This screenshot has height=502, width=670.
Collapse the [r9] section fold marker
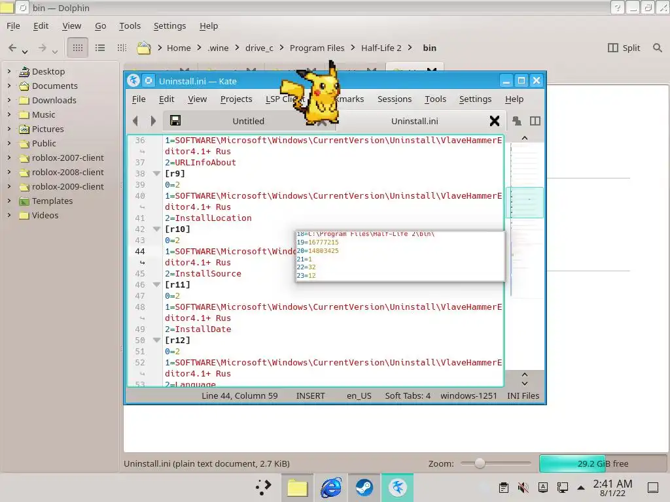[x=156, y=173]
